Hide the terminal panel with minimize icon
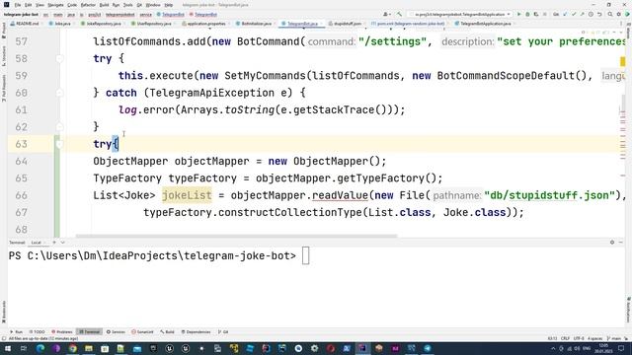Screen dimensions: 632x355 click(621, 243)
